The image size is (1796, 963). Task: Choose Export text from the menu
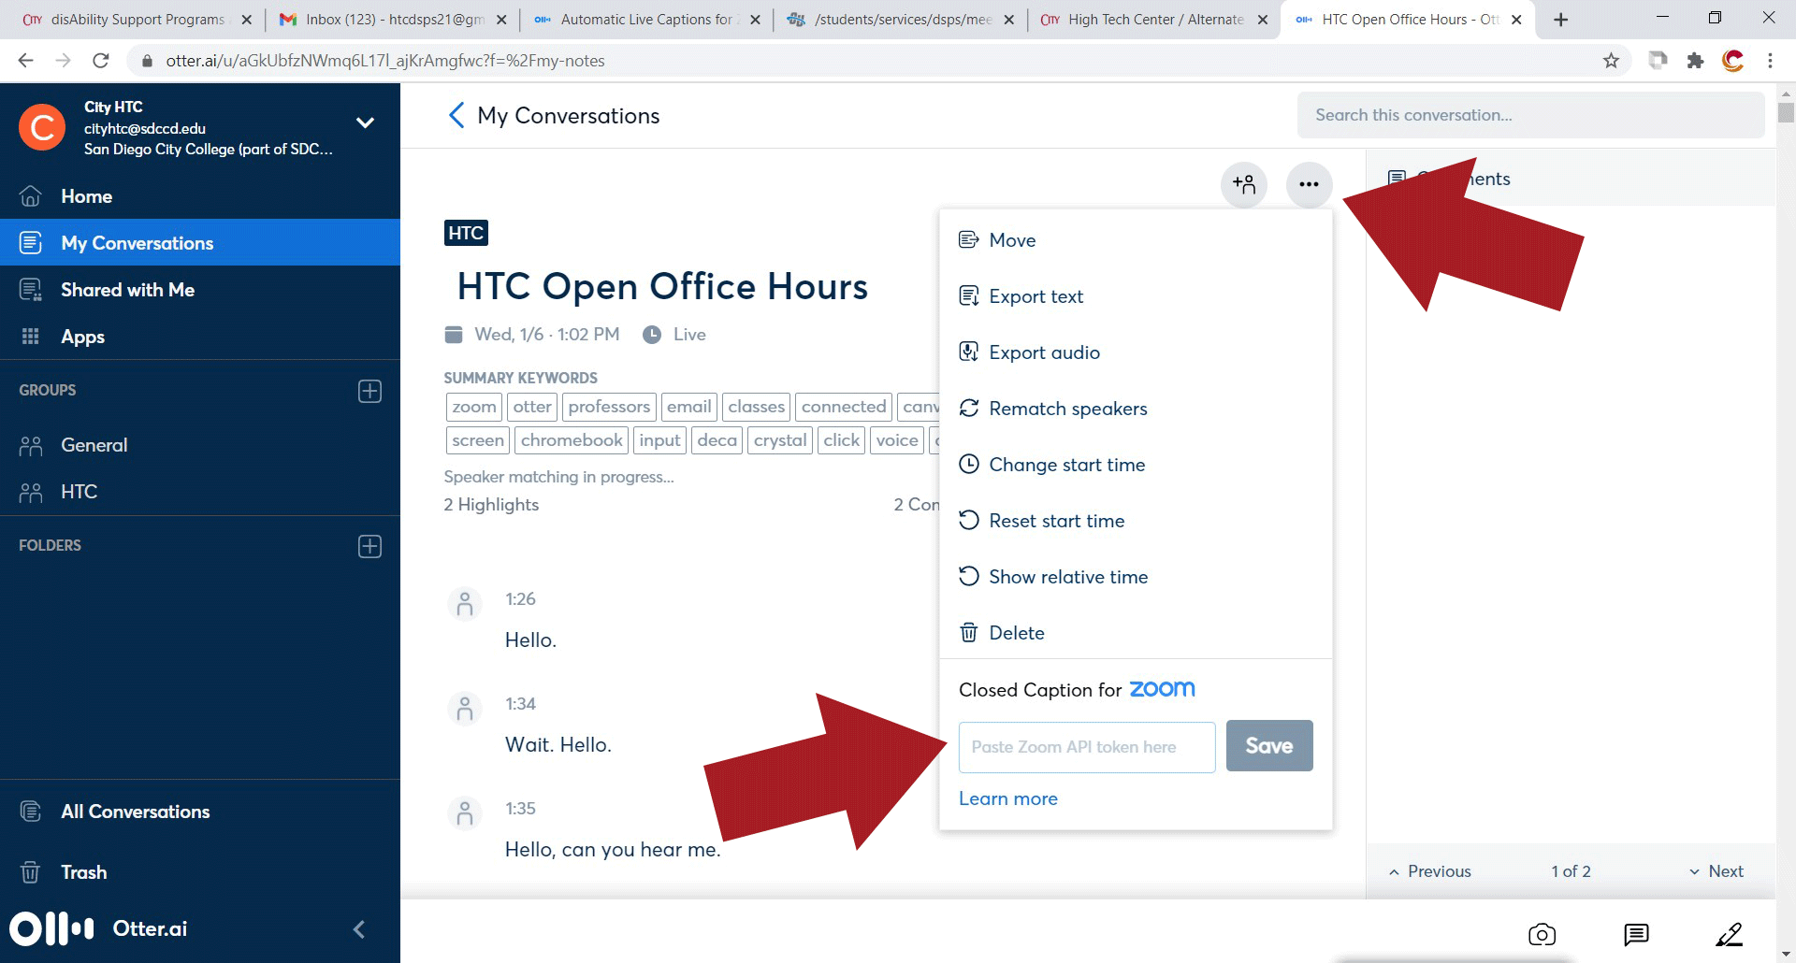coord(1036,296)
